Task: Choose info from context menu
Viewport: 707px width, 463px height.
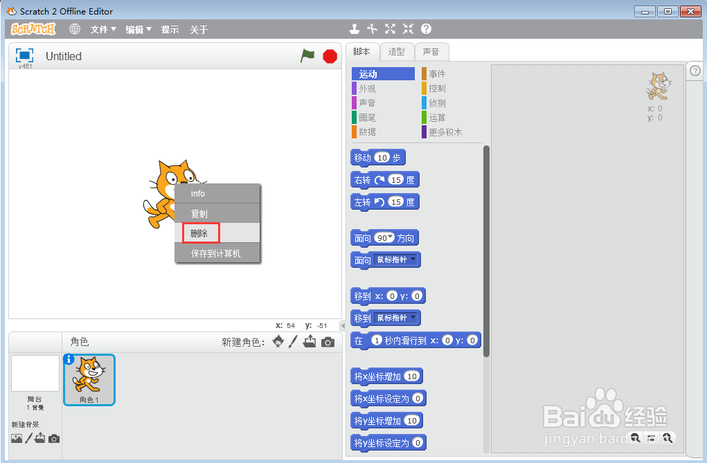Action: pos(217,193)
